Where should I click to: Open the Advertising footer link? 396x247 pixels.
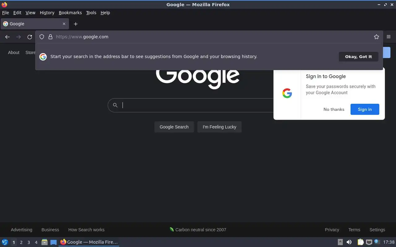coord(21,230)
